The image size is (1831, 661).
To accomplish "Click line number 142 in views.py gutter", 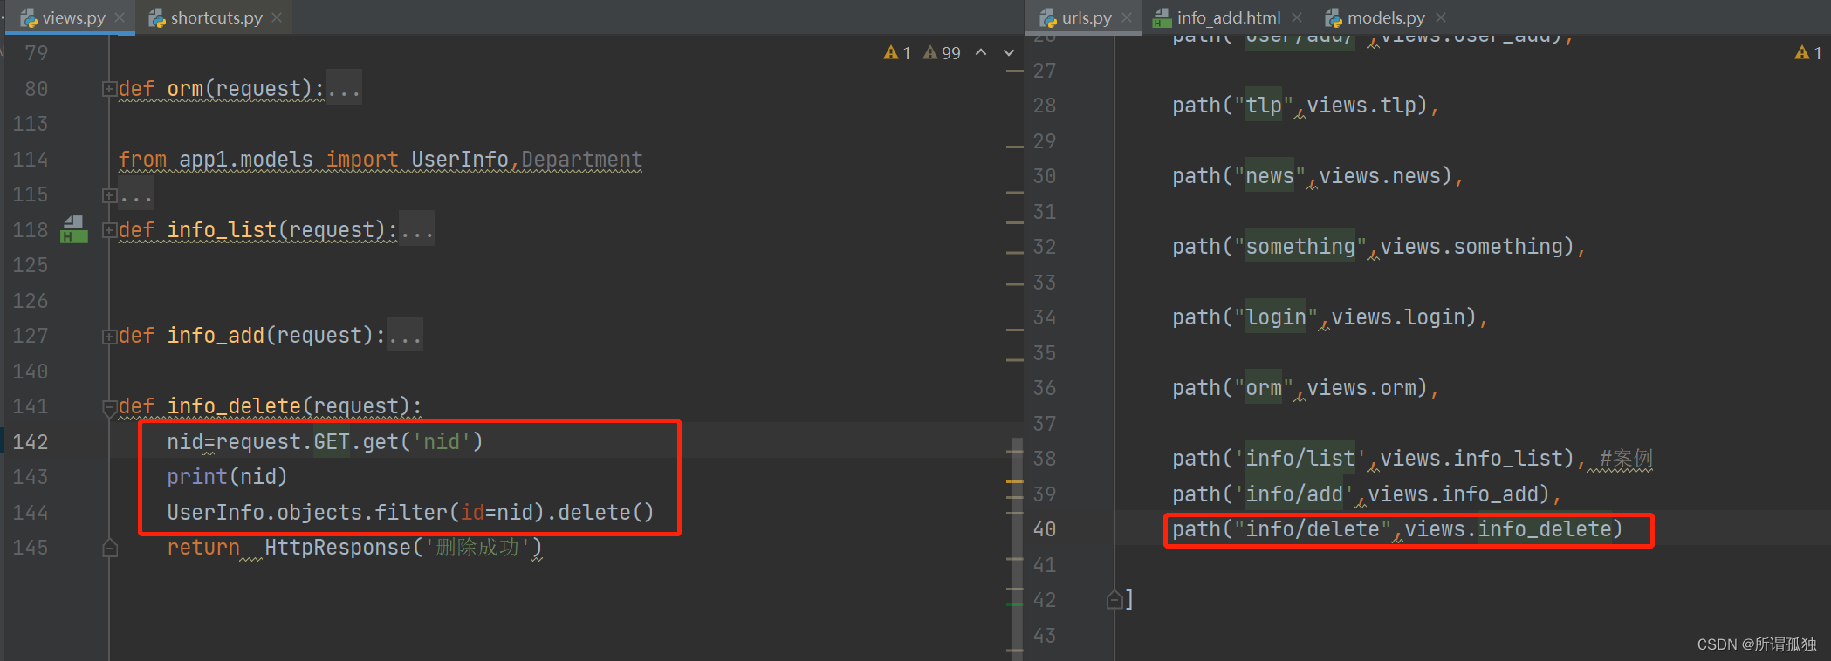I will pyautogui.click(x=31, y=442).
